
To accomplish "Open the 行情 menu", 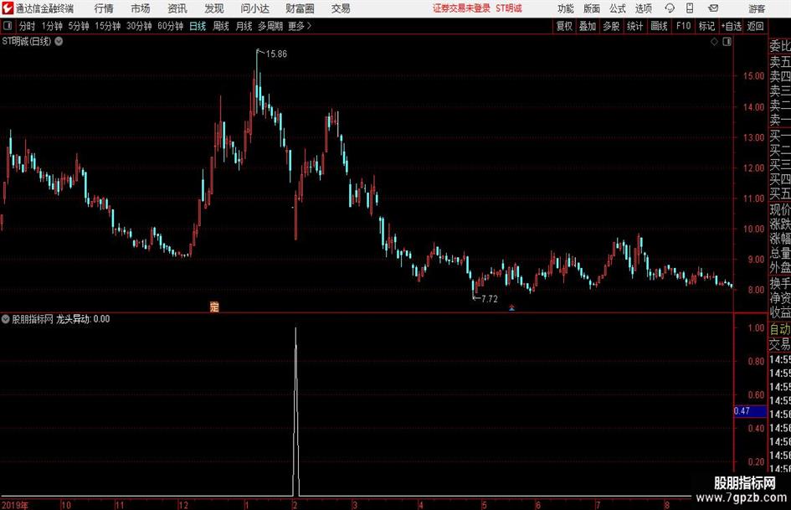I will pyautogui.click(x=104, y=8).
